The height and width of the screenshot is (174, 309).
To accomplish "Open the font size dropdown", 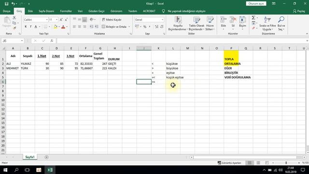I will click(57, 20).
